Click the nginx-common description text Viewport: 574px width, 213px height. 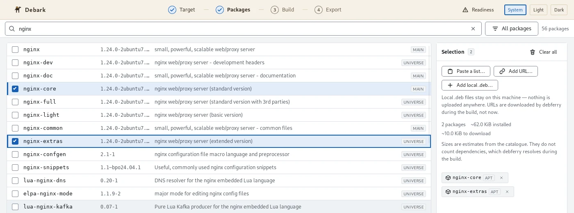pyautogui.click(x=223, y=128)
